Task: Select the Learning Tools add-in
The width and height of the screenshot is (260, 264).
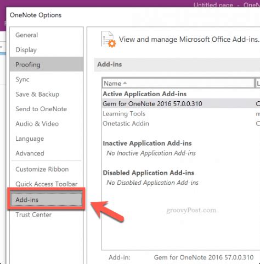Action: click(x=181, y=114)
